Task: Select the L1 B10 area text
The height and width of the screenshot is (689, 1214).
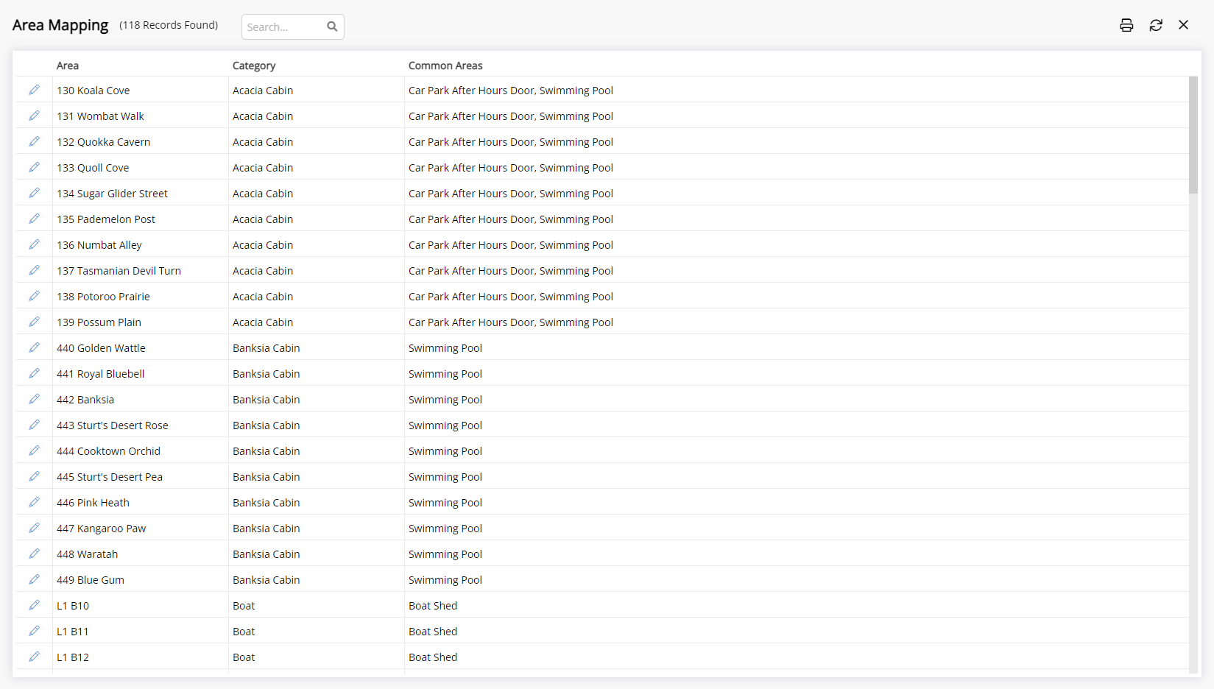Action: 73,606
